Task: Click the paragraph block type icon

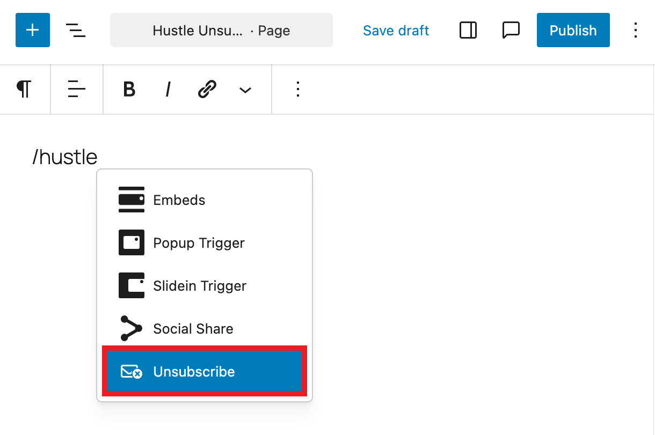Action: click(24, 90)
